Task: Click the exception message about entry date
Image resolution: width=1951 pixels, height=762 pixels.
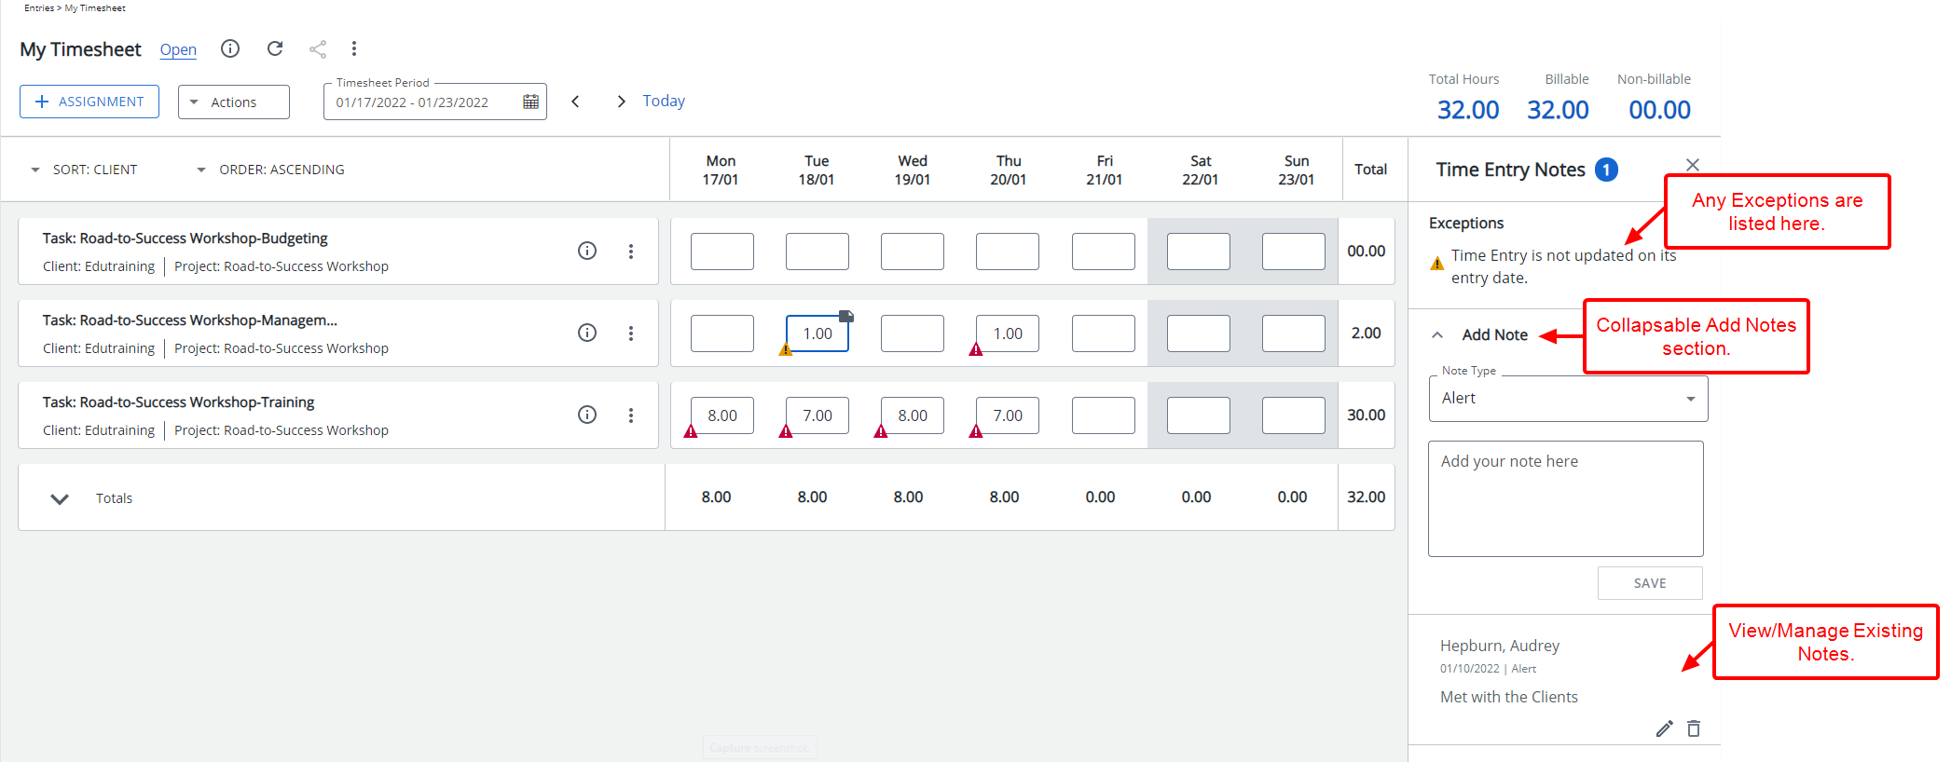Action: click(x=1563, y=266)
